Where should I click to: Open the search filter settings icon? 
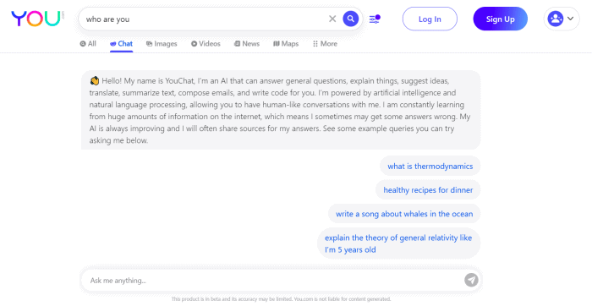[375, 19]
